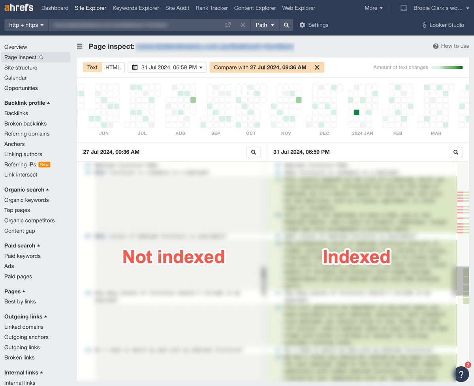The height and width of the screenshot is (386, 474).
Task: Open Organic keywords report
Action: (x=26, y=200)
